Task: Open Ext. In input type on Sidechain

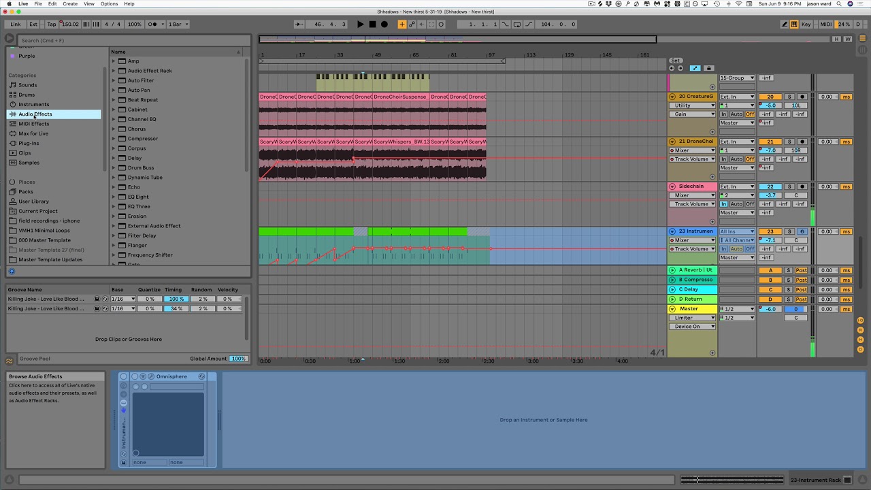Action: (x=738, y=186)
